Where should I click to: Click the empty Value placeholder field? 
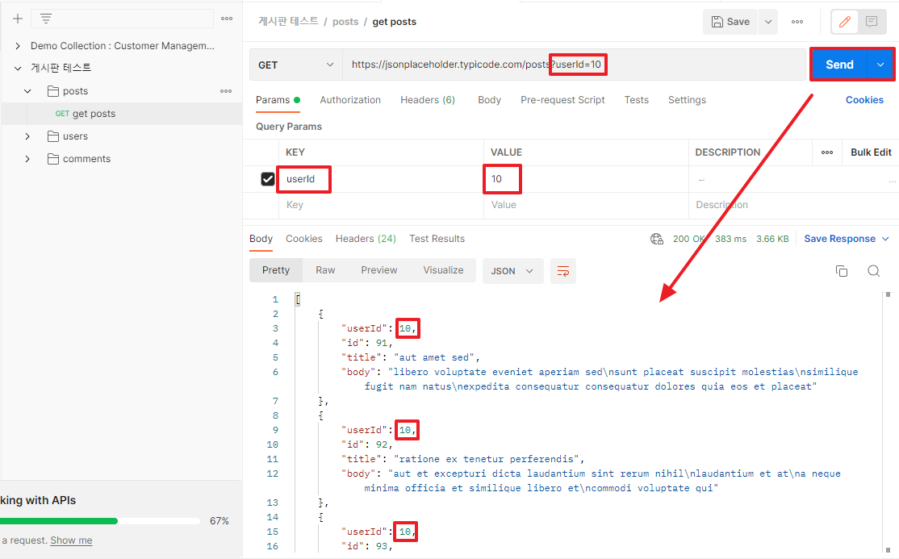coord(586,205)
